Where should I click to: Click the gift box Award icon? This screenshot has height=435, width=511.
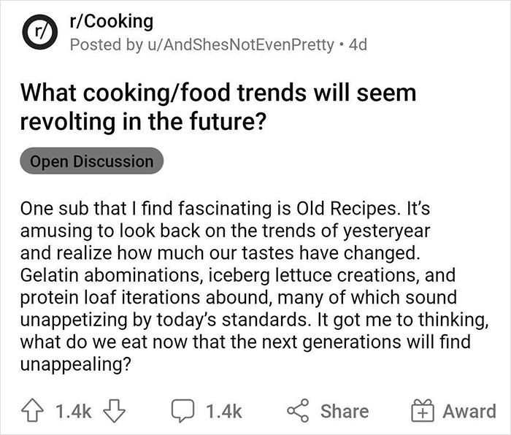(423, 411)
